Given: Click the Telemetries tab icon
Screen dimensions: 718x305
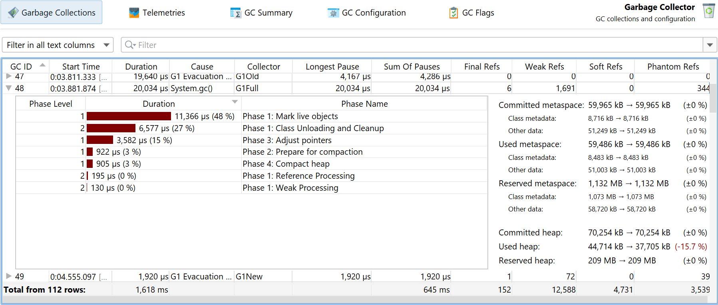Looking at the screenshot, I should tap(134, 13).
